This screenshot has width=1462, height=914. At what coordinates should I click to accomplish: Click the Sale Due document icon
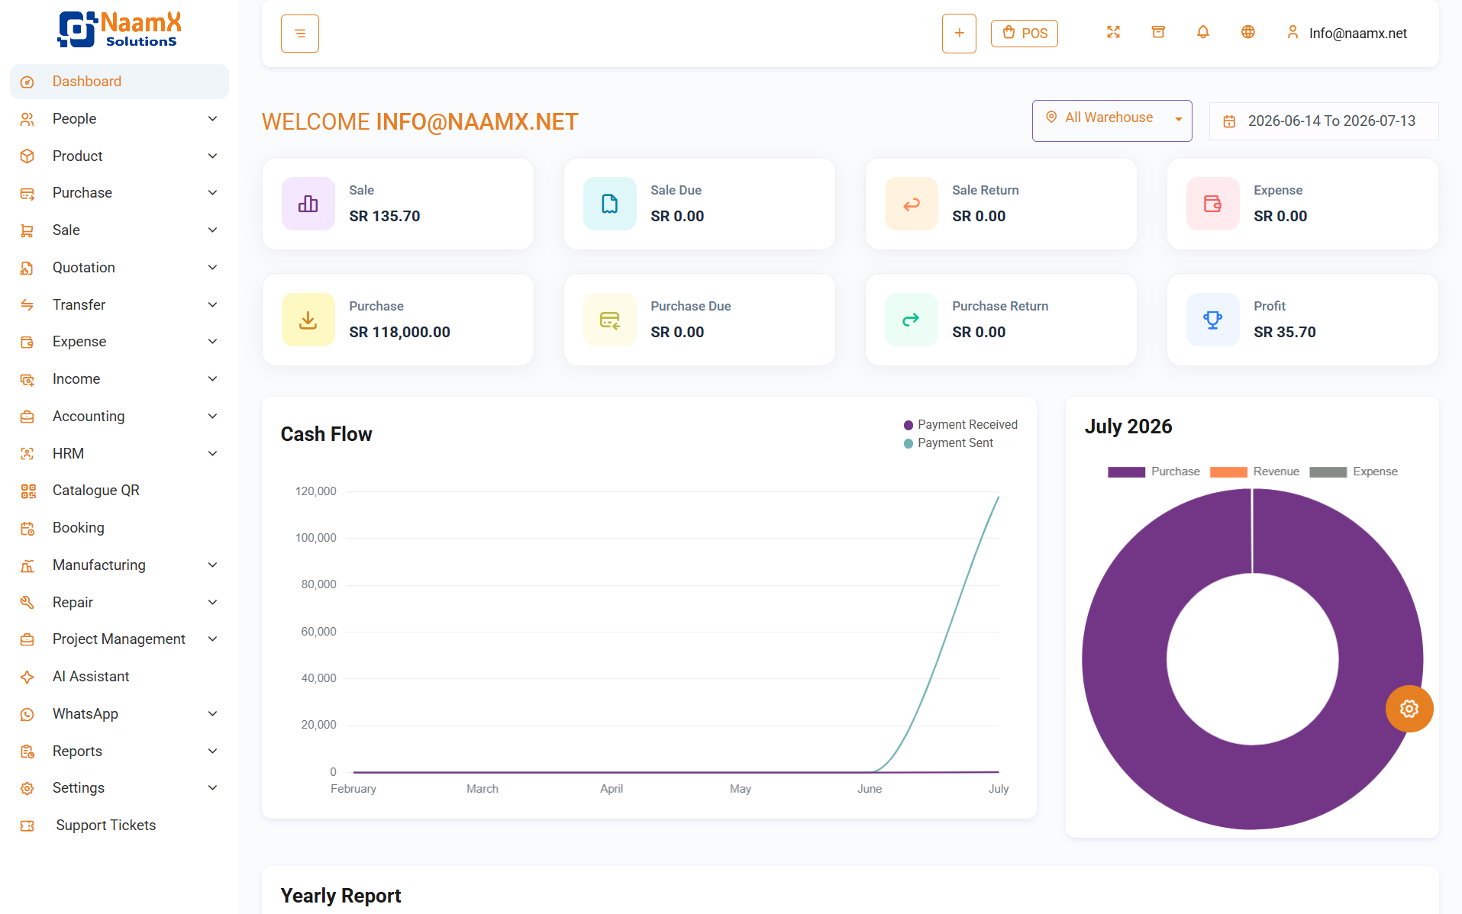pos(610,204)
